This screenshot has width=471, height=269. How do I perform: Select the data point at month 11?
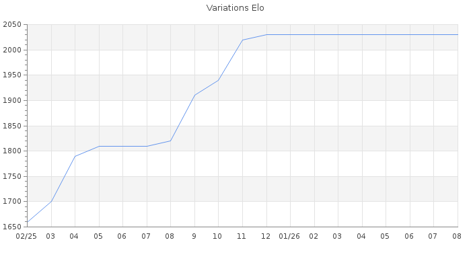(242, 40)
